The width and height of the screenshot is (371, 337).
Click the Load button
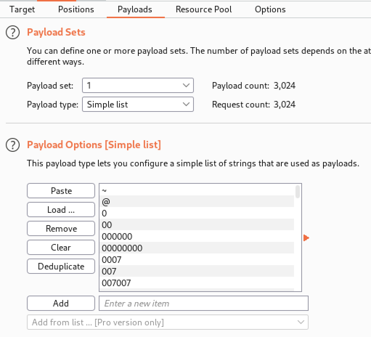[x=61, y=210]
